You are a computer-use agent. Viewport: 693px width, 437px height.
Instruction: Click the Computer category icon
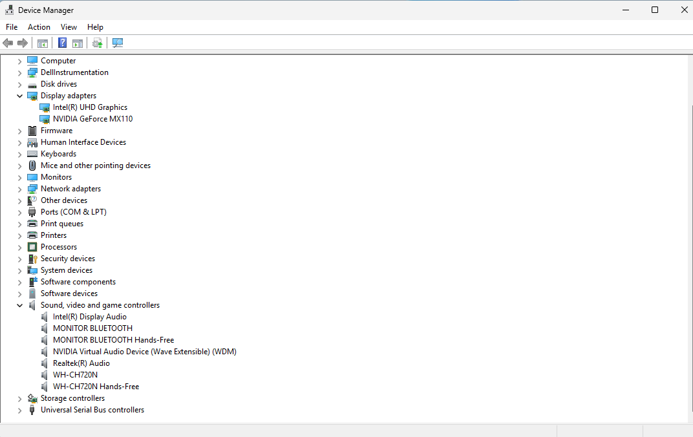click(x=32, y=61)
